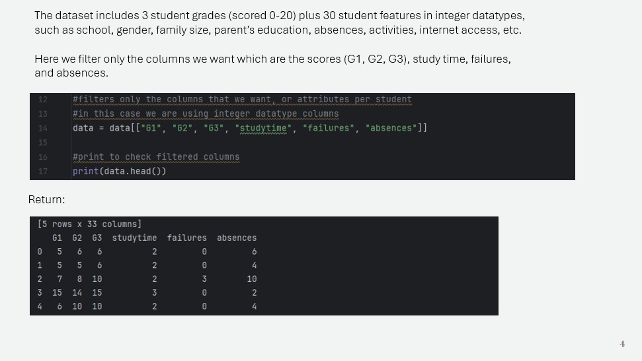Click the #filters only the columns comment
This screenshot has height=361, width=642.
pyautogui.click(x=242, y=100)
